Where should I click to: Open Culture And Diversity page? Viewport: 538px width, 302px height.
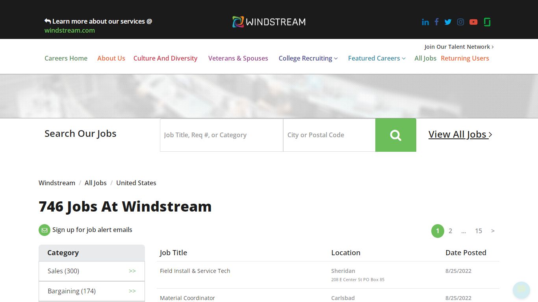pos(165,58)
